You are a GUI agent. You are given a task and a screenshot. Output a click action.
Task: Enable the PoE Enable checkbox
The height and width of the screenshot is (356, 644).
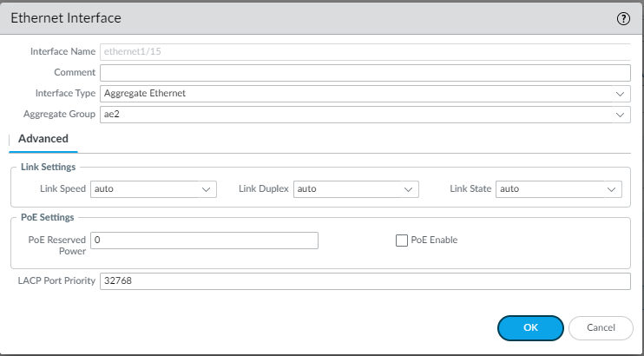[402, 240]
